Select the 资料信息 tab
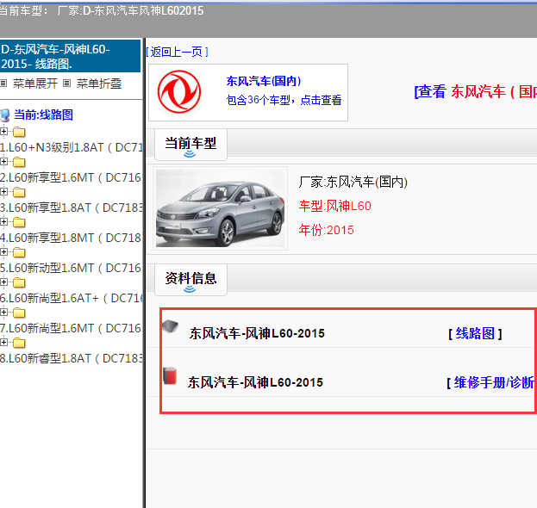Viewport: 537px width, 508px height. tap(190, 280)
